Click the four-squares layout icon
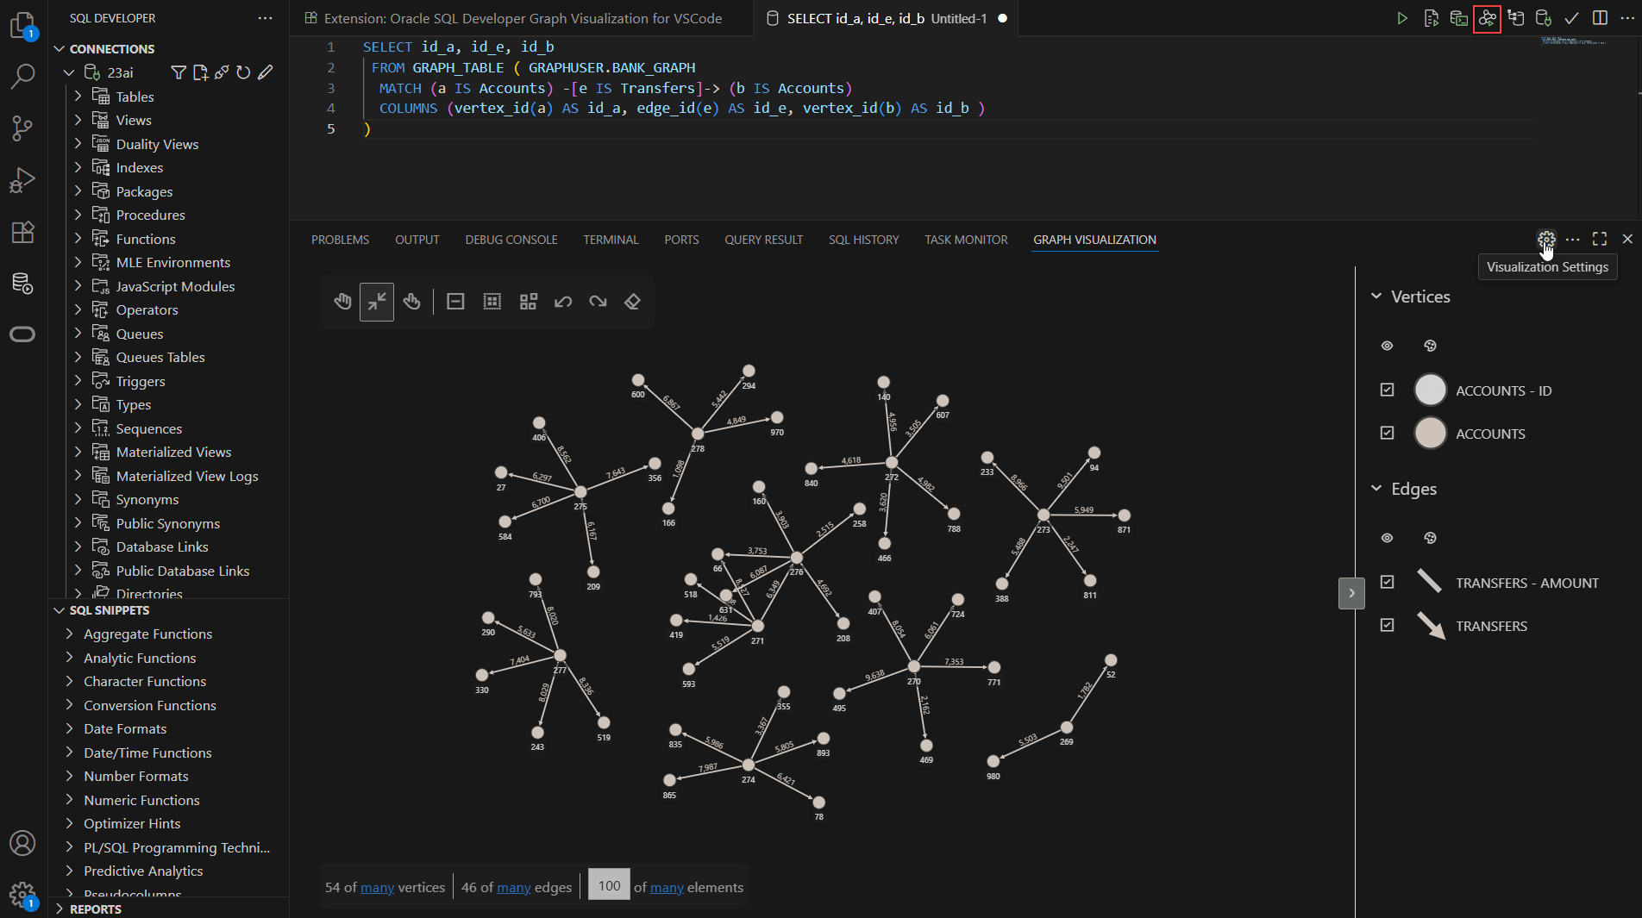 [x=529, y=302]
